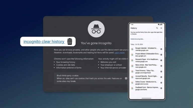Remove Project Athena Collaboration Docs entry
The height and width of the screenshot is (108, 193).
[161, 55]
